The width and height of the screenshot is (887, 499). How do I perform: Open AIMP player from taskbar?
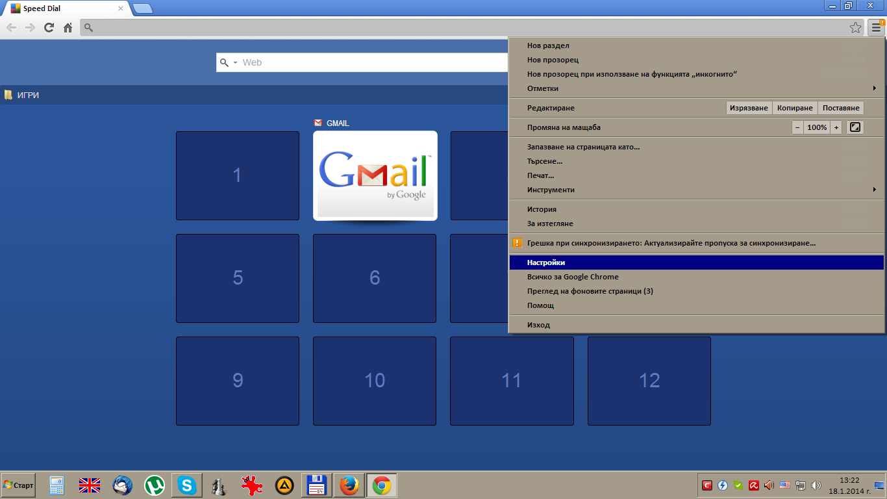point(284,485)
